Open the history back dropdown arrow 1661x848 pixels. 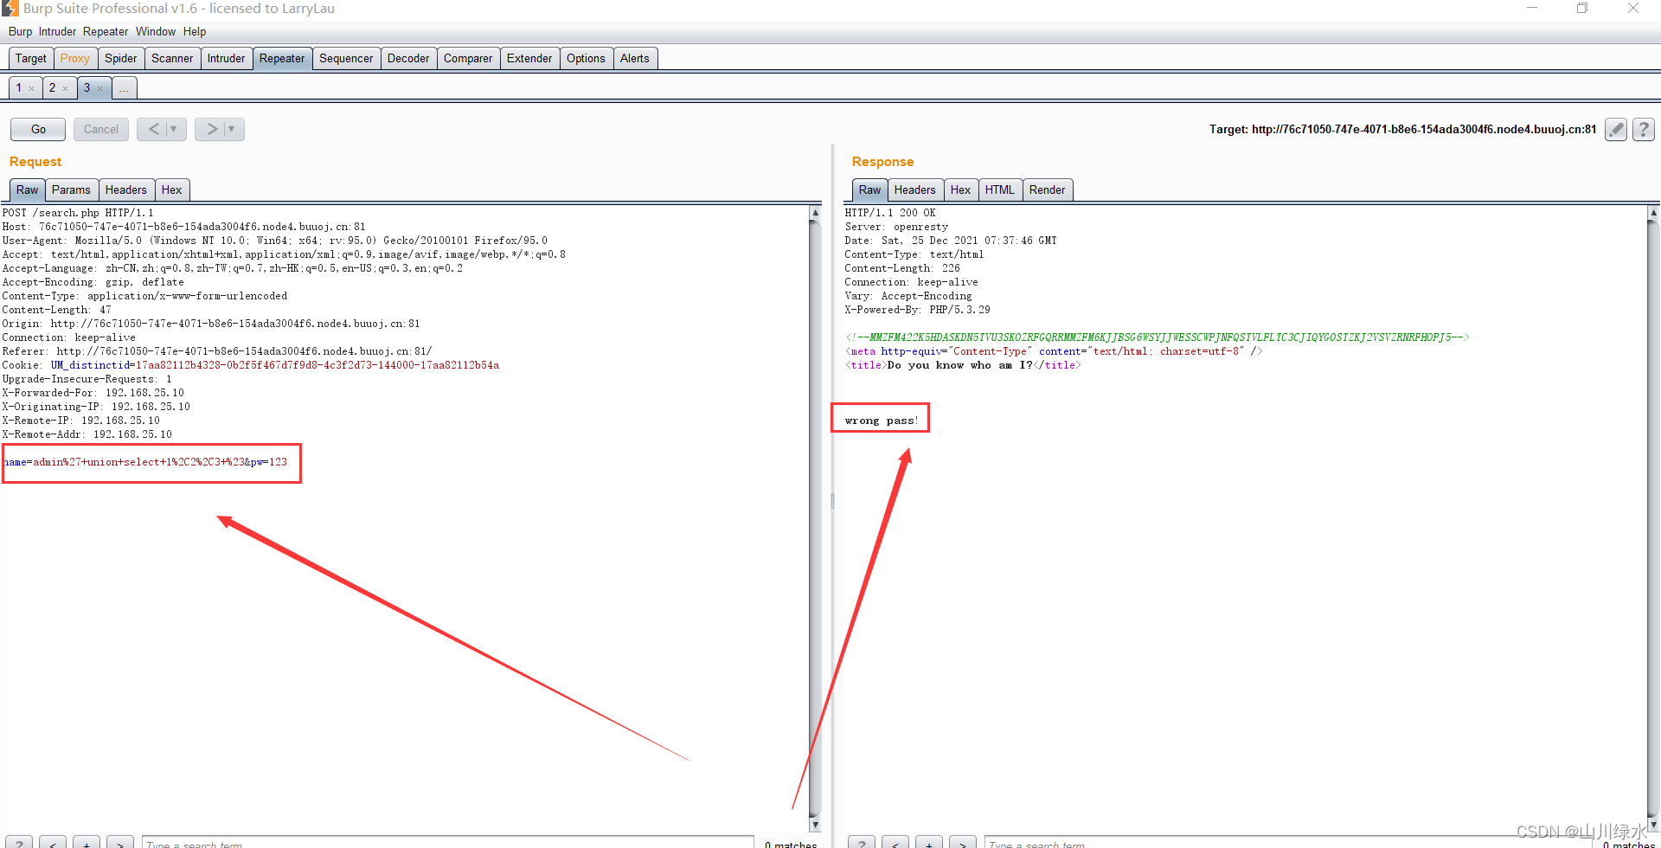click(175, 129)
